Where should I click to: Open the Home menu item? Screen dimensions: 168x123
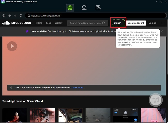click(39, 23)
